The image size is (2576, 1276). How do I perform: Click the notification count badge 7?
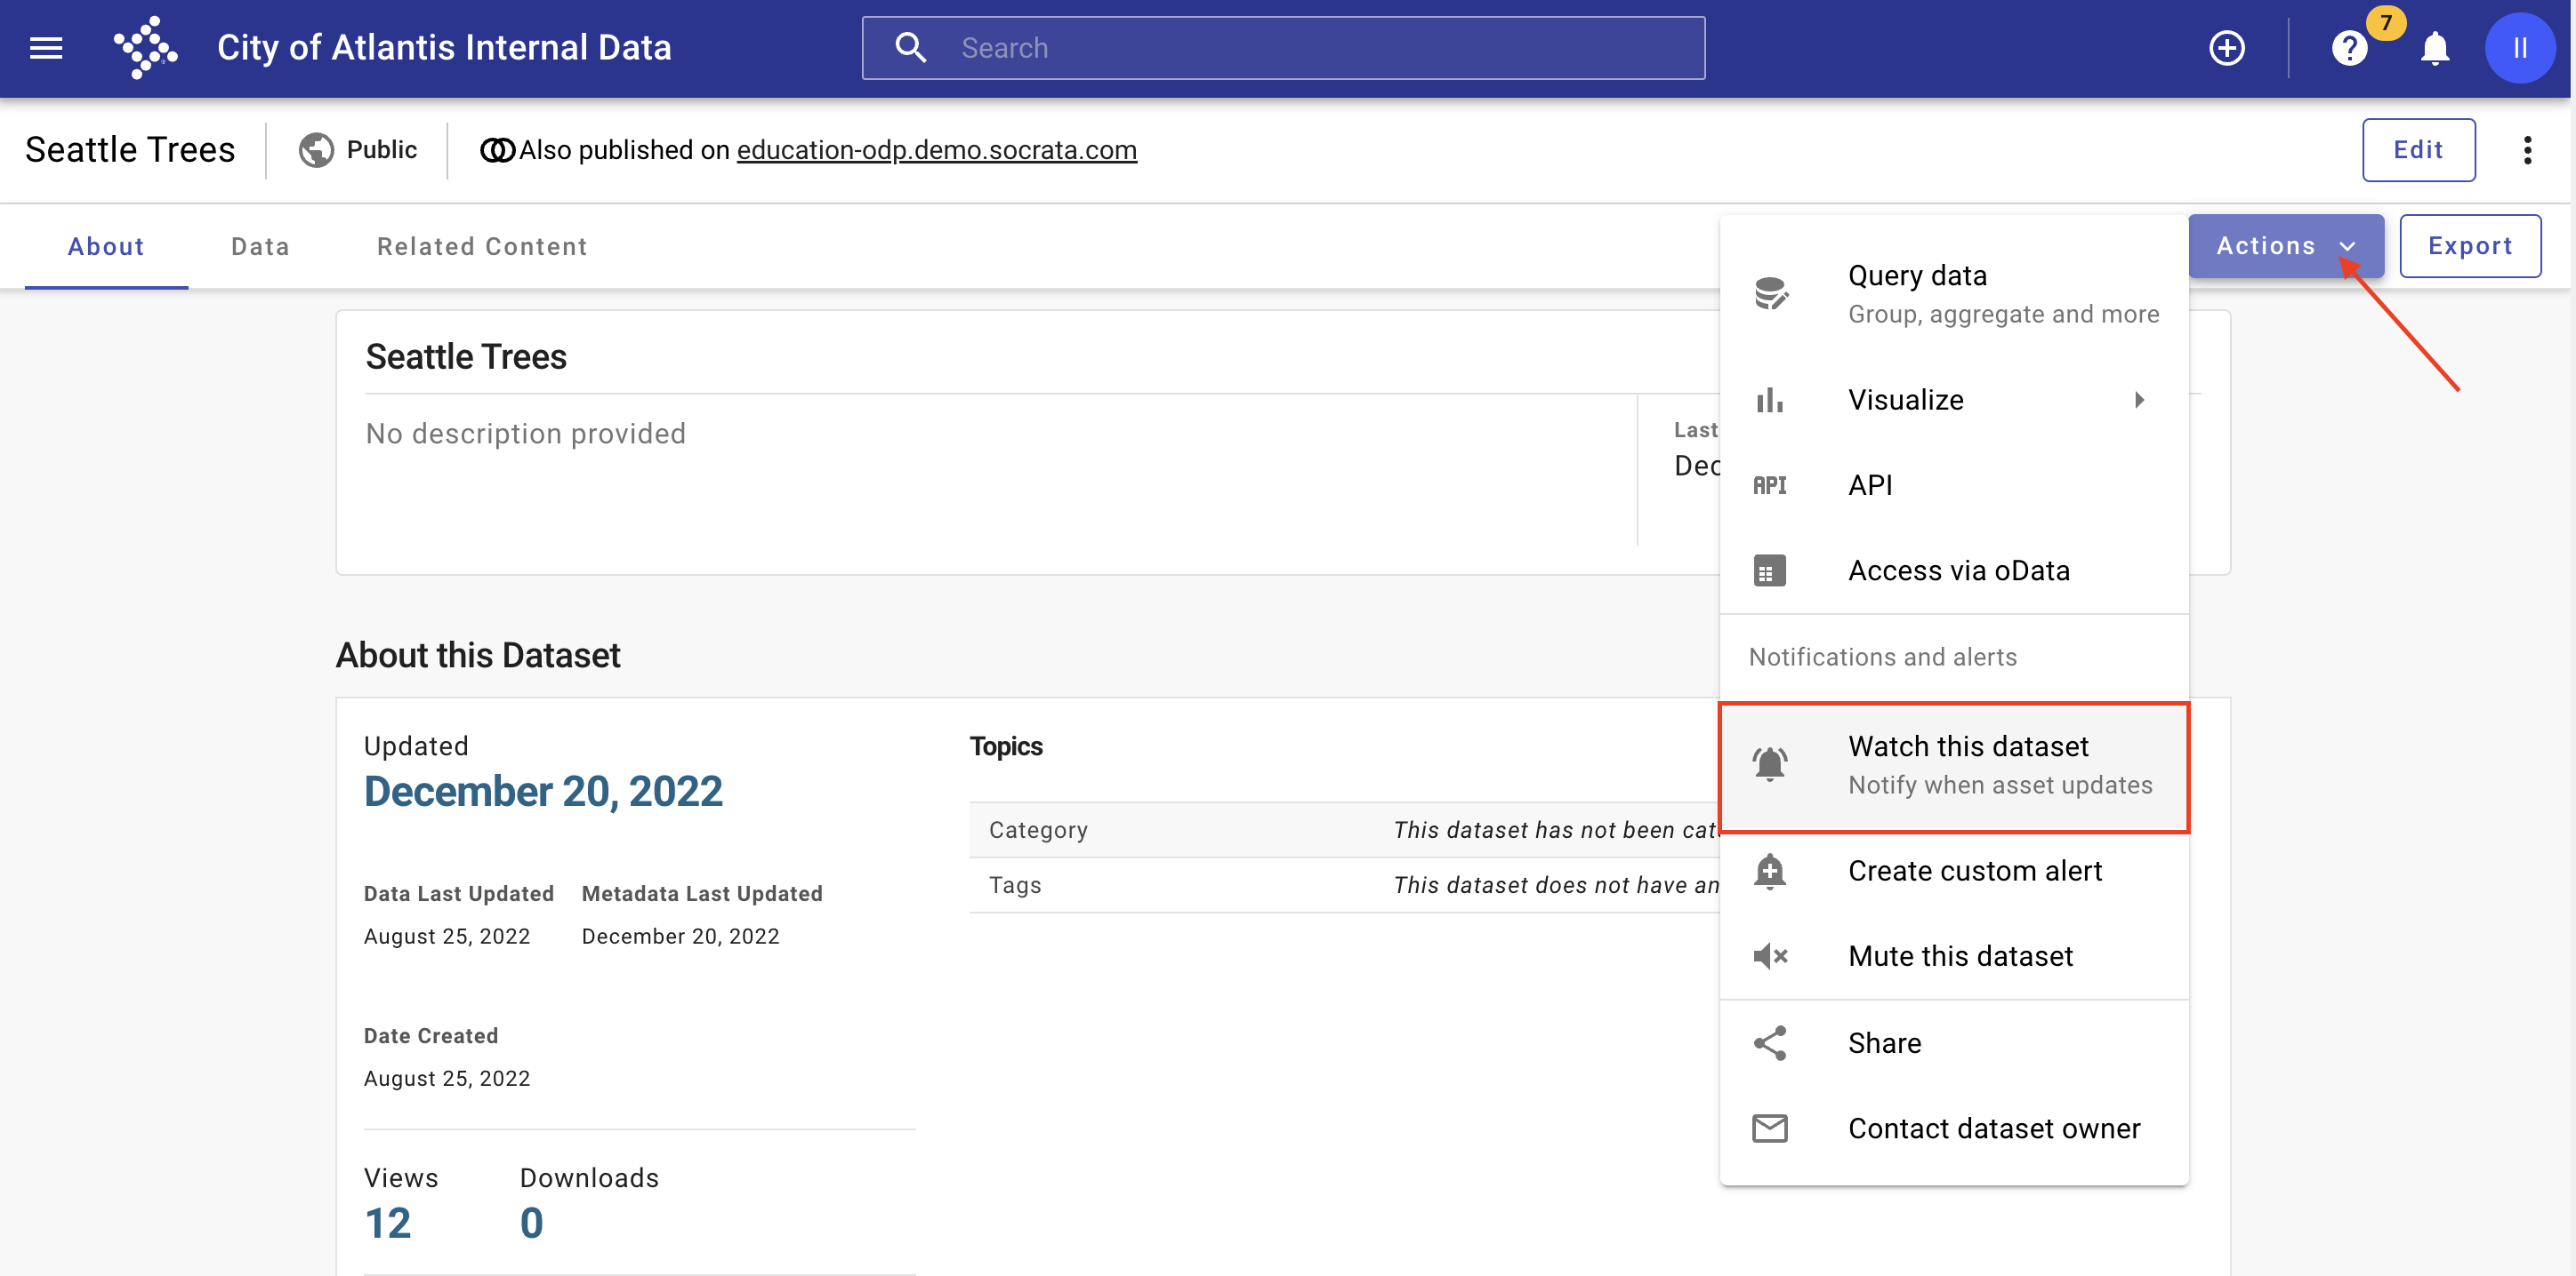2385,22
